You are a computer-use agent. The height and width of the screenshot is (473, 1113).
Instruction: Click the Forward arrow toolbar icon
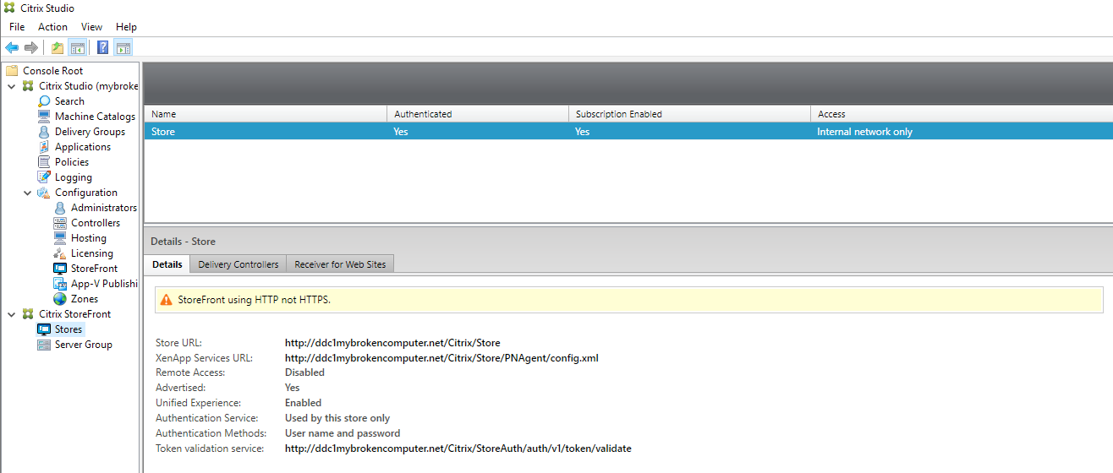(x=31, y=47)
